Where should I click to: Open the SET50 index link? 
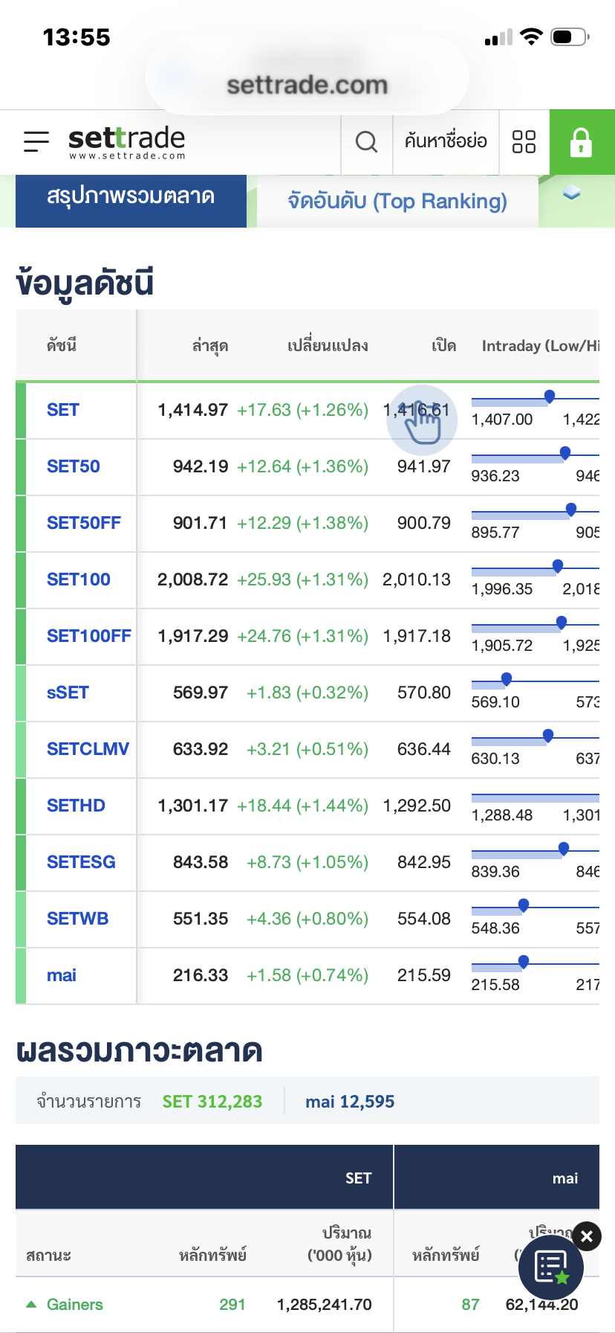[74, 466]
